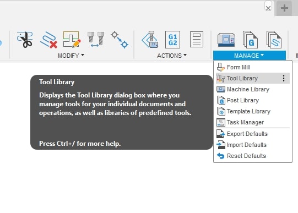Click the Delete Passes icon with red X
This screenshot has height=213, width=298.
(x=48, y=40)
